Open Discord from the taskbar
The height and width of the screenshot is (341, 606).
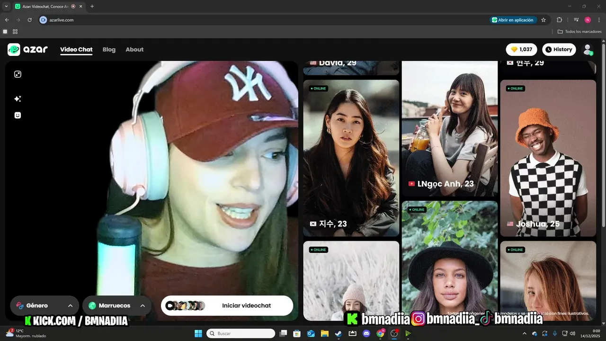[x=366, y=333]
